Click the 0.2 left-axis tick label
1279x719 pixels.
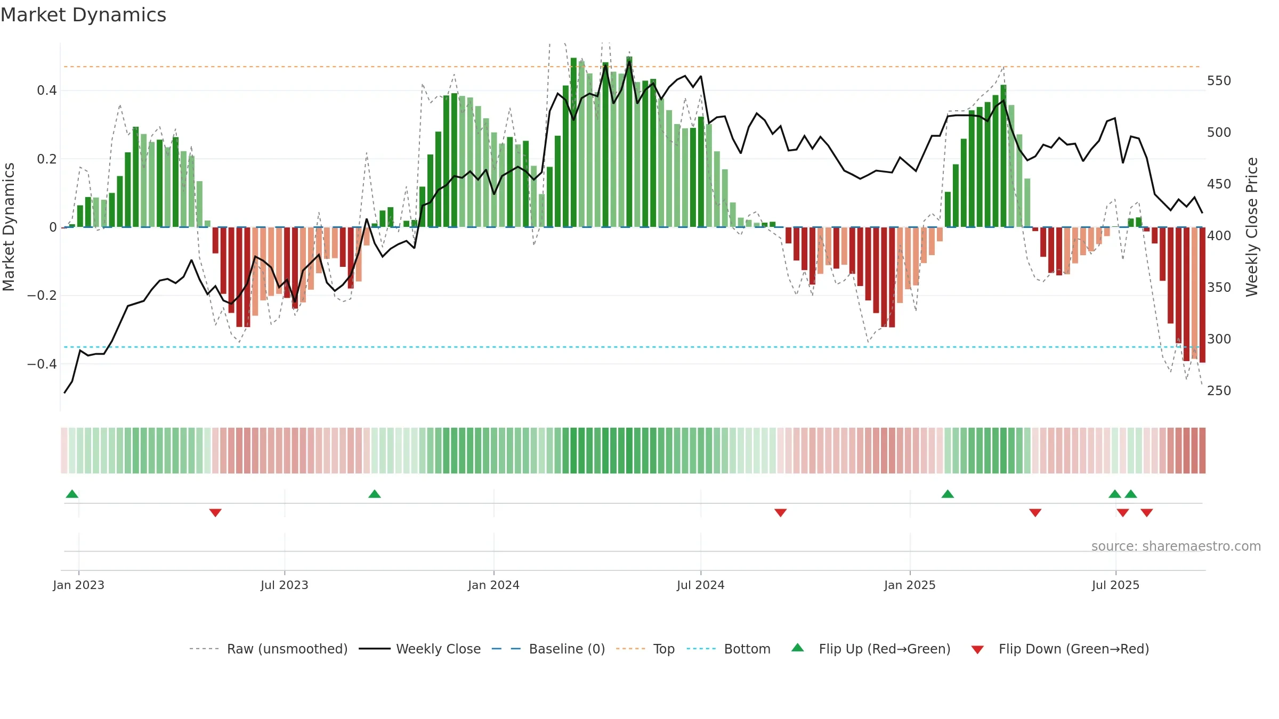tap(47, 159)
